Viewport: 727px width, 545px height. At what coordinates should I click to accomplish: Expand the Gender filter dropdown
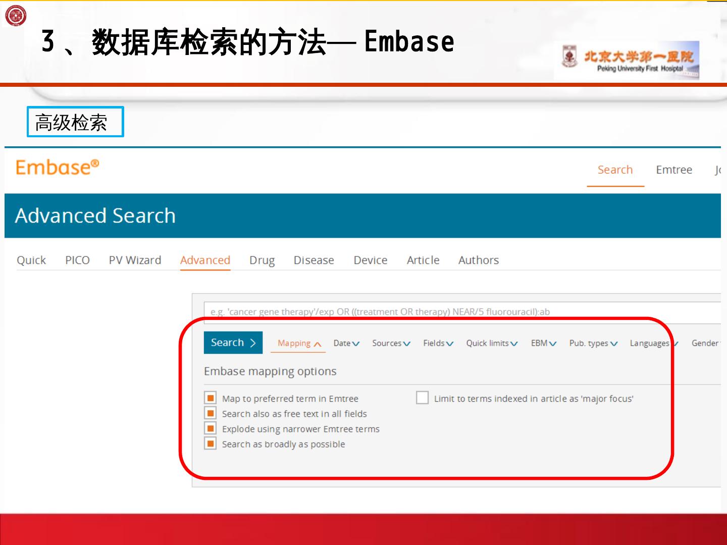pos(706,343)
